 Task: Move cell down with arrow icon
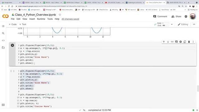point(168,42)
